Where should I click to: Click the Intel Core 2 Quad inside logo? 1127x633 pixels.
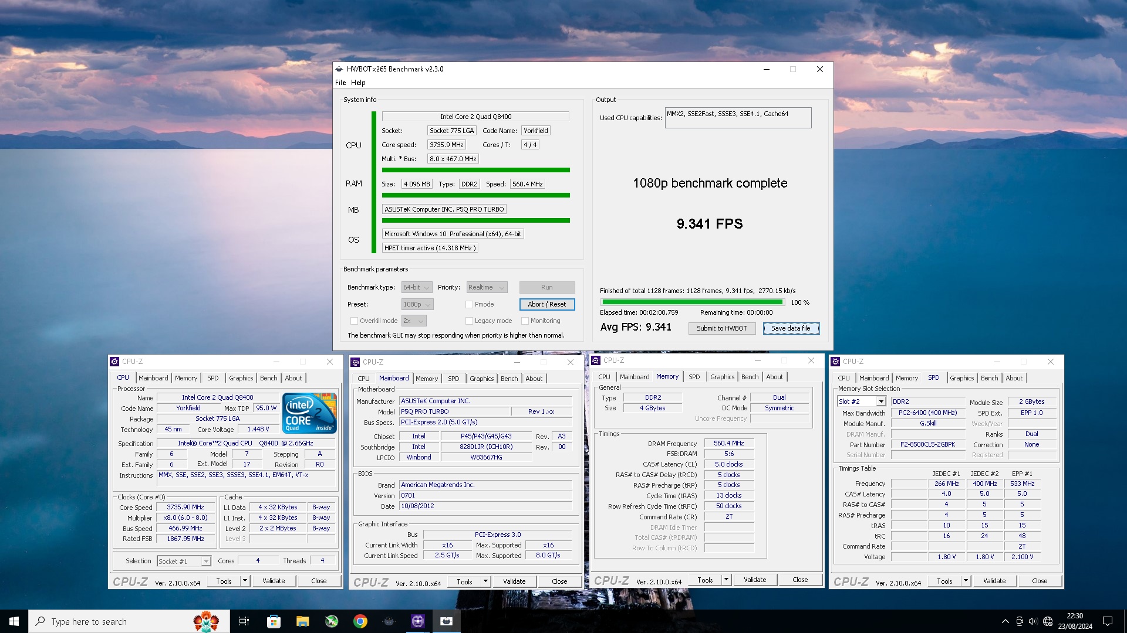309,413
